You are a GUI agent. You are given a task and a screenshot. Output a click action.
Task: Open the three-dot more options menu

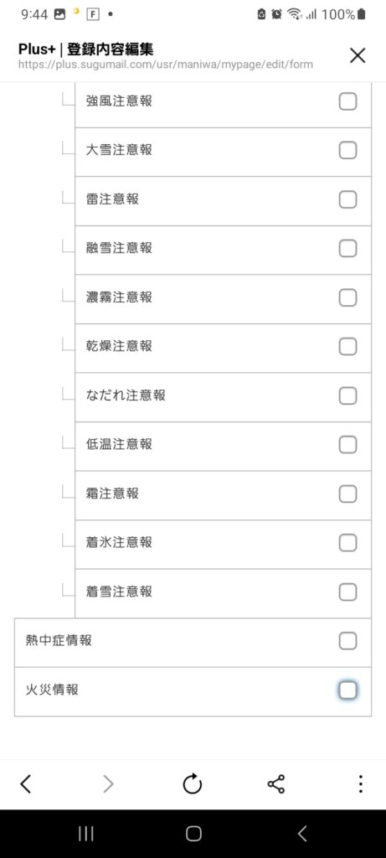pyautogui.click(x=360, y=784)
